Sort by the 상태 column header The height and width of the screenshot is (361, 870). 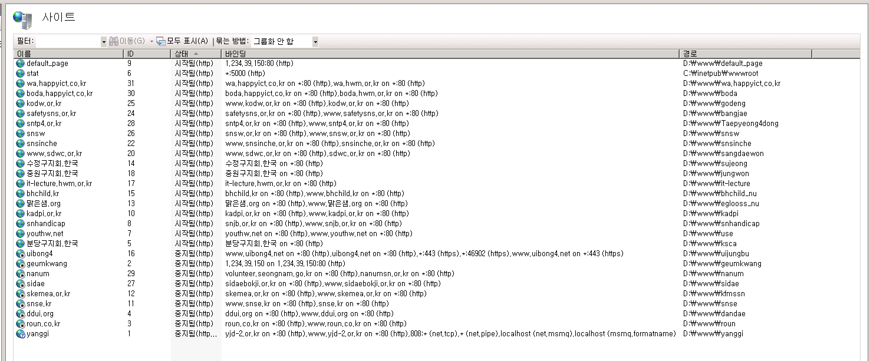point(196,54)
